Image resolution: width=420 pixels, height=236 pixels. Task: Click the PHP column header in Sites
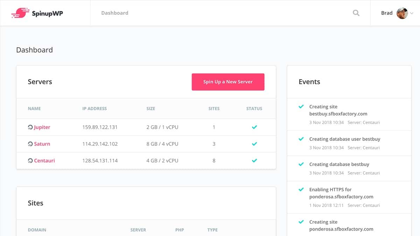180,230
